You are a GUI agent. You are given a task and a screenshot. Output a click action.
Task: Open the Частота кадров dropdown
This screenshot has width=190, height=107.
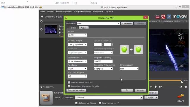[77, 76]
